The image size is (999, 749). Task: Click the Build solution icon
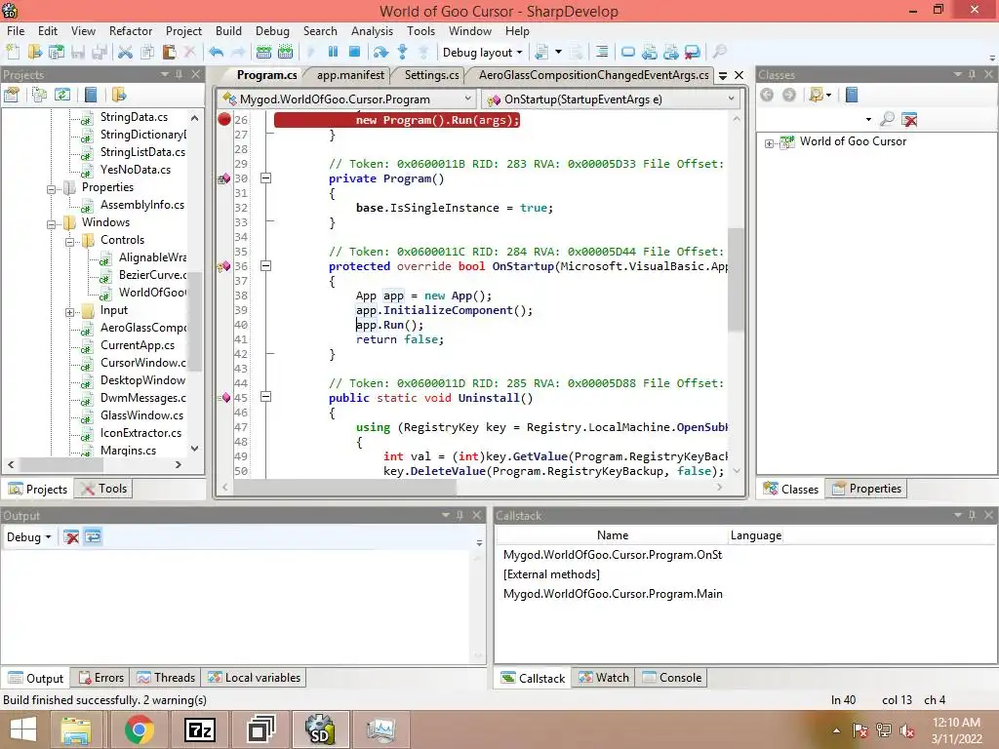click(x=263, y=53)
